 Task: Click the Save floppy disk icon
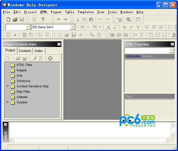click(22, 19)
